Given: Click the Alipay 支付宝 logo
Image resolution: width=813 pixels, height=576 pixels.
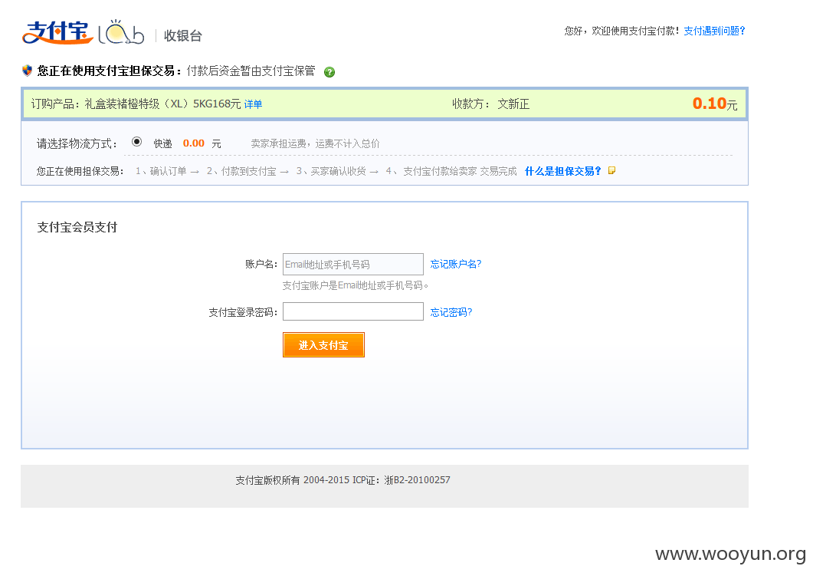Looking at the screenshot, I should click(x=57, y=33).
